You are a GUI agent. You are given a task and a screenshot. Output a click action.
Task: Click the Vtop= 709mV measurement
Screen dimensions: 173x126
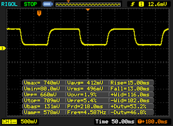[x=42, y=100]
